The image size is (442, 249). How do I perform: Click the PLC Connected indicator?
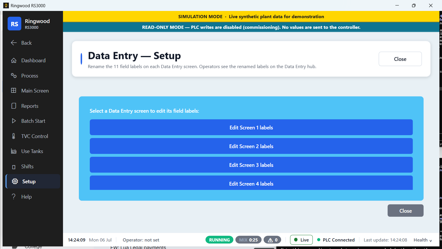pyautogui.click(x=336, y=240)
